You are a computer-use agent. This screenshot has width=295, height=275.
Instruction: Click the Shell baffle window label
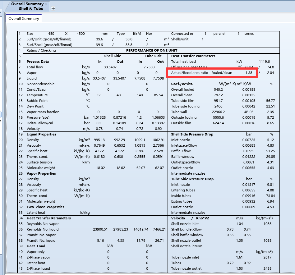coord(187,235)
